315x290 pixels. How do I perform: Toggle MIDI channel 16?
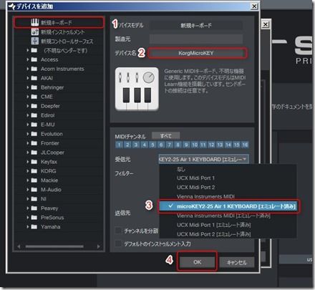[245, 145]
